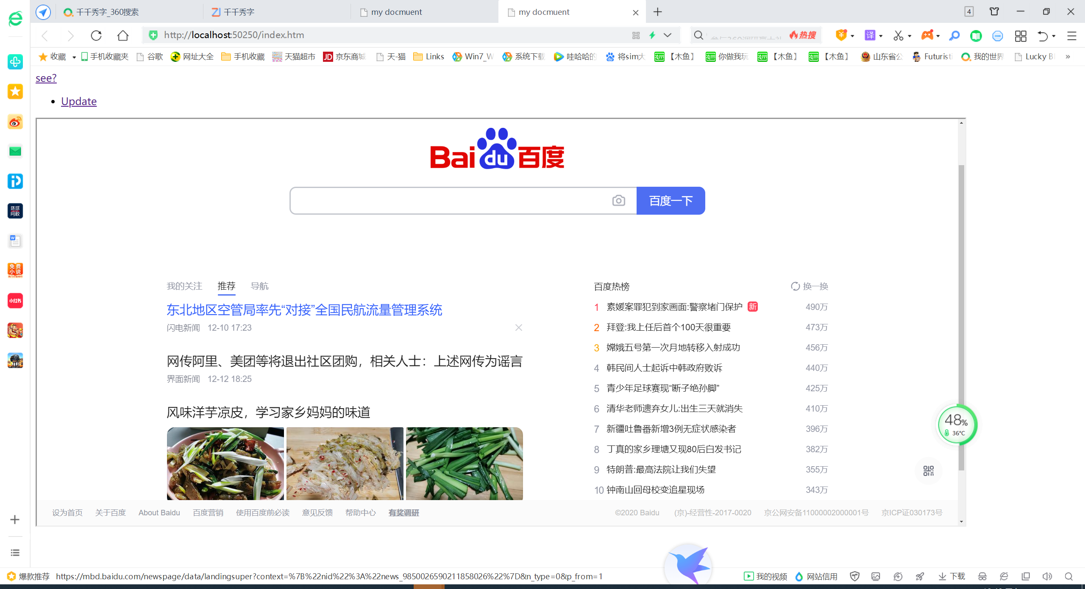Click the scissors screenshot tool icon
Viewport: 1085px width, 589px height.
coord(898,36)
